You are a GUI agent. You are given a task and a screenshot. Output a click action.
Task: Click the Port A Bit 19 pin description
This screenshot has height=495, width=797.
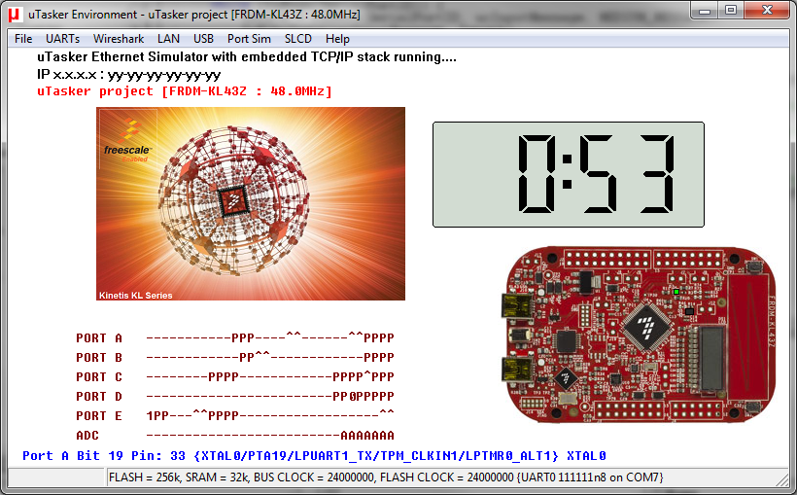[x=314, y=455]
